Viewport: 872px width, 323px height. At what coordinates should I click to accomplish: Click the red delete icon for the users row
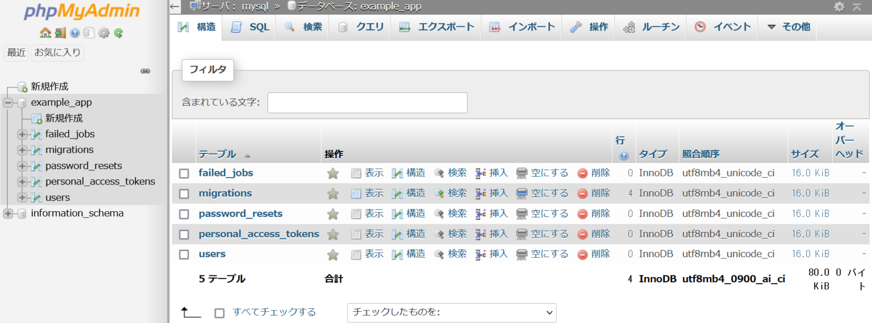(582, 254)
